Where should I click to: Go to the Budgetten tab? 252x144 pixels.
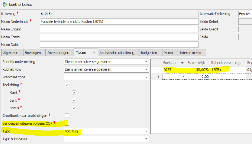click(149, 53)
